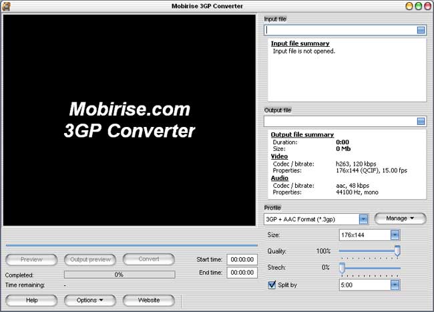This screenshot has width=434, height=312.
Task: Click the '44100 Hz, mono' value
Action: 357,192
